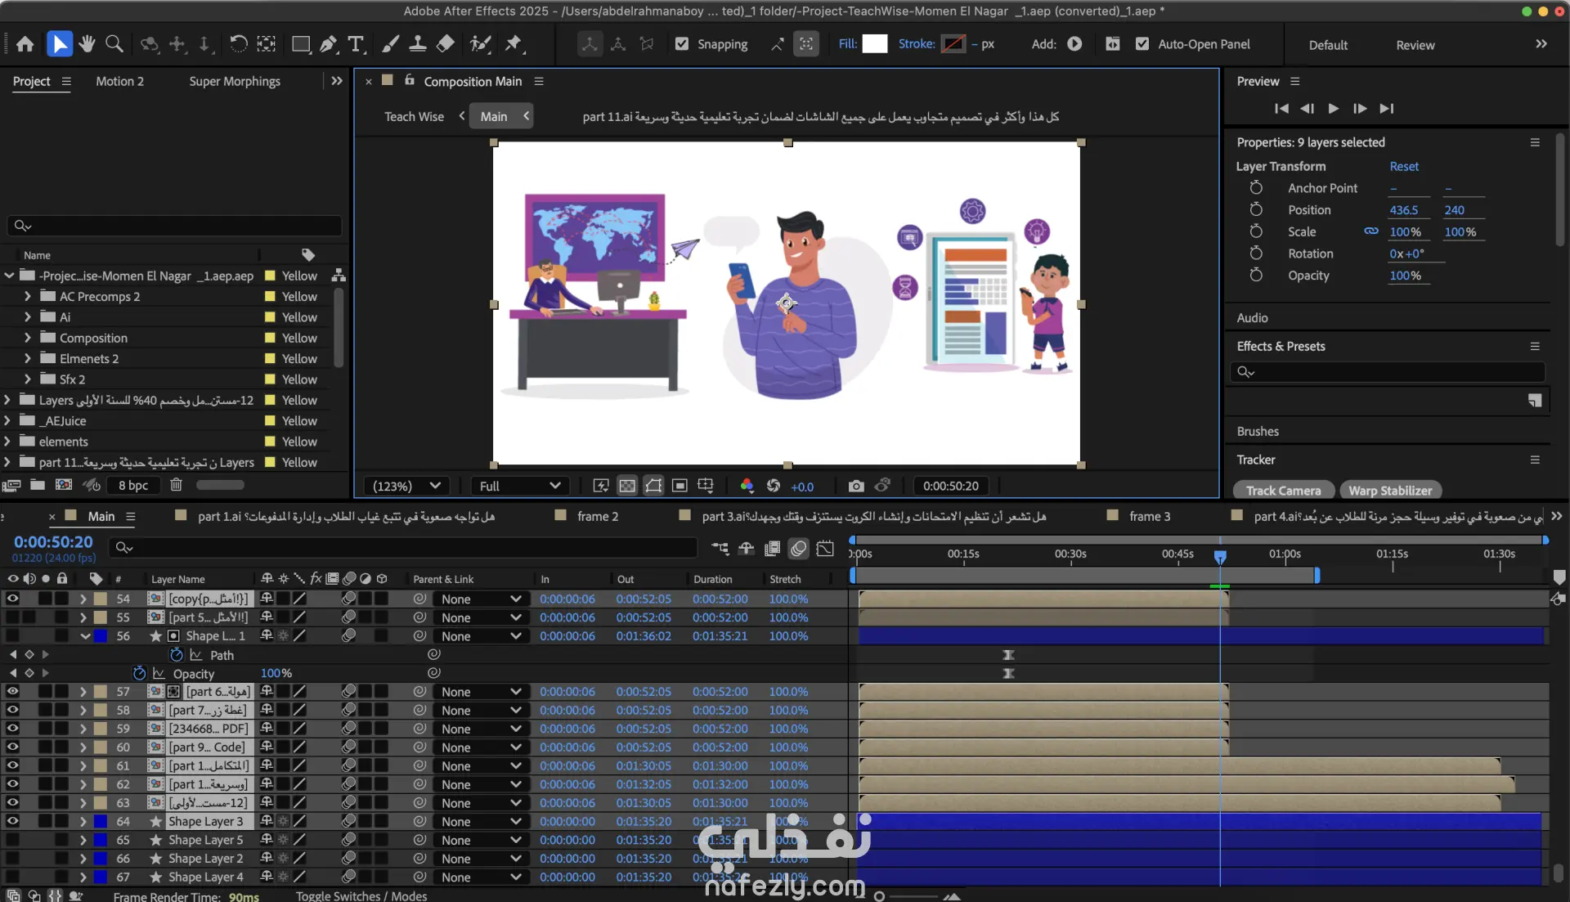Select the Pen tool
This screenshot has width=1570, height=902.
click(x=328, y=44)
